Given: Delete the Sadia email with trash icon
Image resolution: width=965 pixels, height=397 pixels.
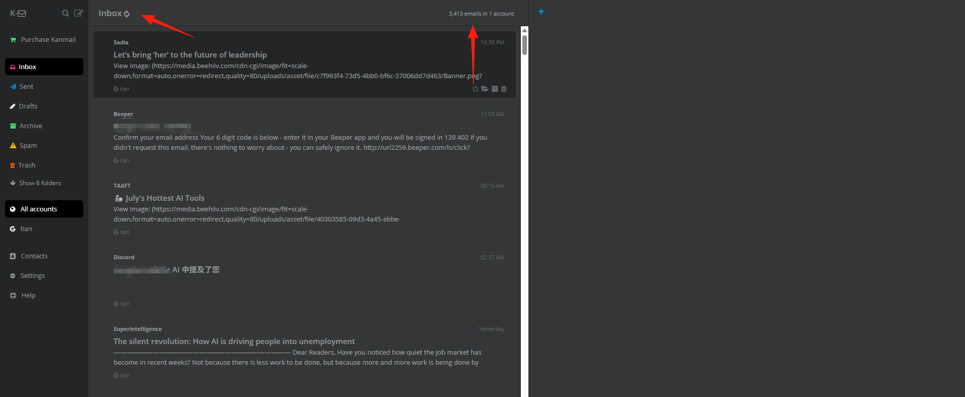Looking at the screenshot, I should coord(504,89).
